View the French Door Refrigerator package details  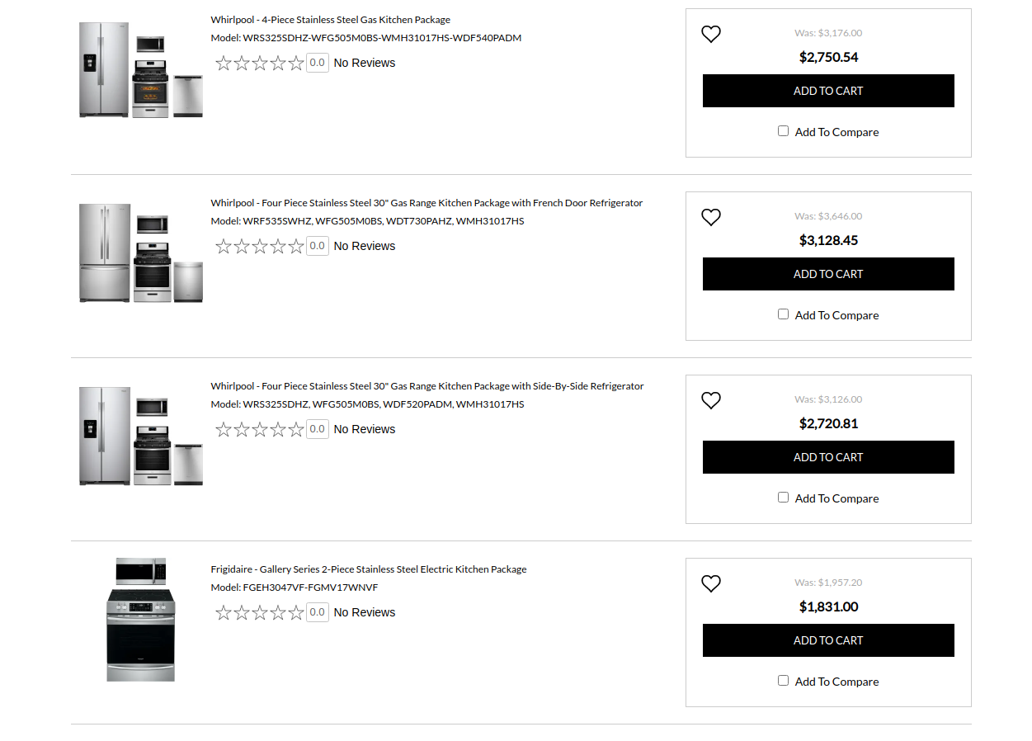pyautogui.click(x=426, y=202)
